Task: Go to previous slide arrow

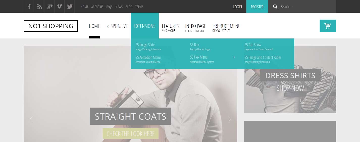Action: pyautogui.click(x=31, y=119)
